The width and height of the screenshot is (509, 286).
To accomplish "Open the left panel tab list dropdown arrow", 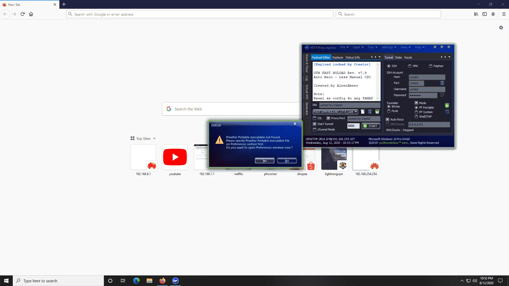I will pyautogui.click(x=380, y=57).
